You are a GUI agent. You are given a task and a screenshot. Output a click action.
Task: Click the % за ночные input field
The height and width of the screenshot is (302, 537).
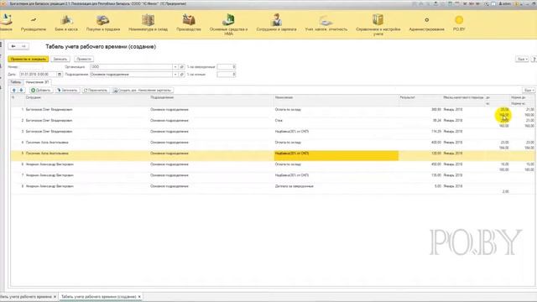pos(227,75)
